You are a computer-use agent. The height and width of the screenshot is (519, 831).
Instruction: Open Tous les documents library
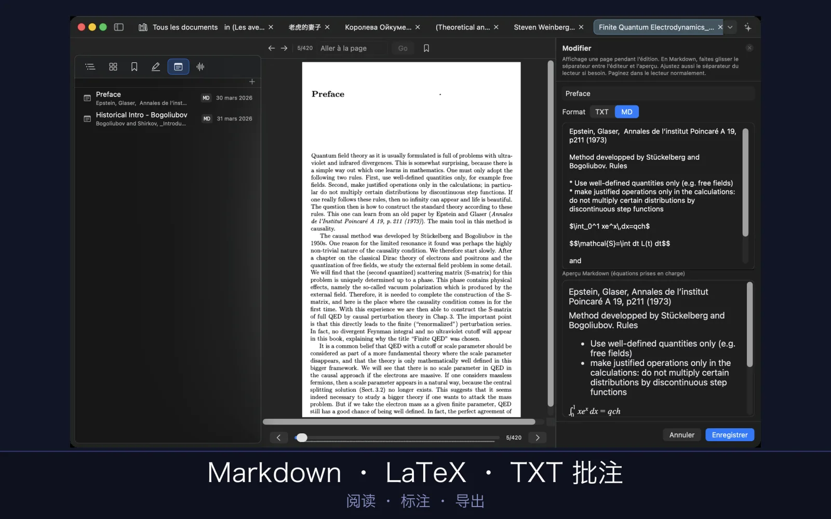(178, 27)
